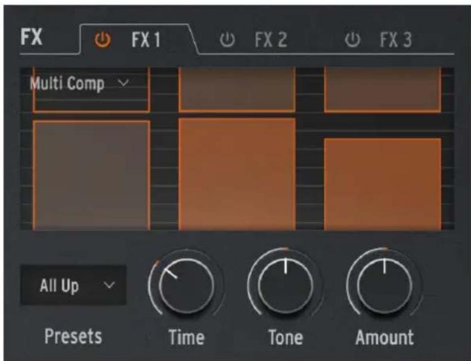This screenshot has width=471, height=361.
Task: Open the All Up presets dropdown
Action: 73,285
